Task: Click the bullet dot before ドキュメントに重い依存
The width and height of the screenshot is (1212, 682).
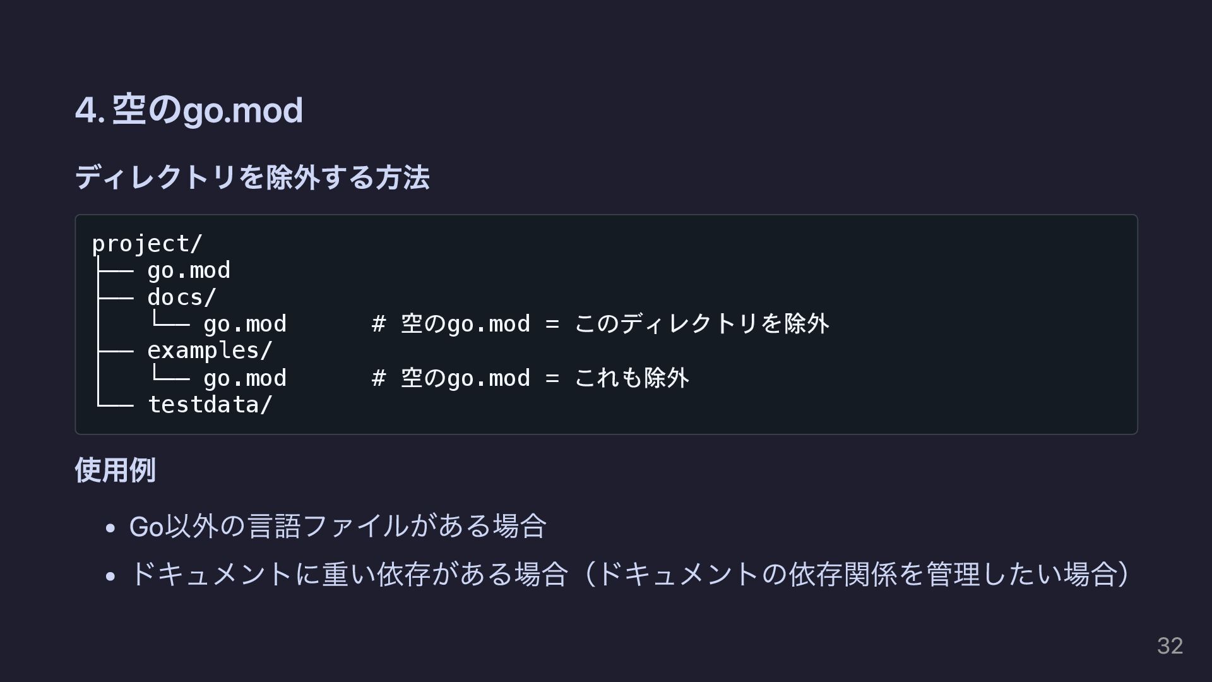Action: pyautogui.click(x=110, y=576)
